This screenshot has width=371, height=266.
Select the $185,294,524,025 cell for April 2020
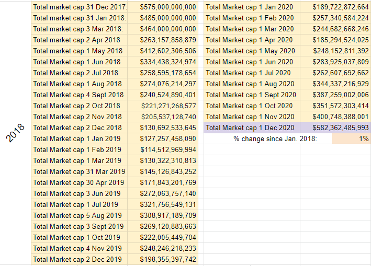(335, 40)
